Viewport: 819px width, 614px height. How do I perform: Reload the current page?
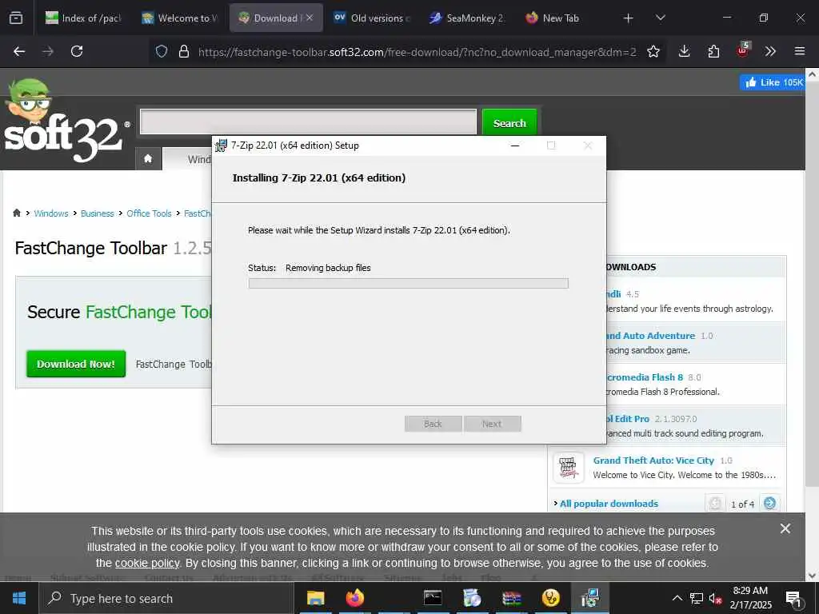coord(77,51)
